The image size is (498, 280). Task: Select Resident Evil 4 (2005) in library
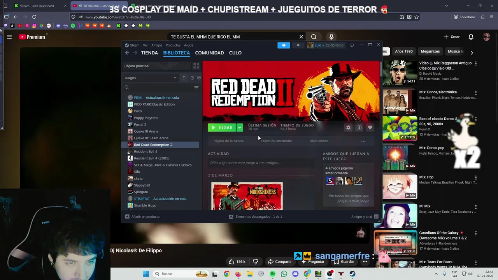tap(151, 158)
